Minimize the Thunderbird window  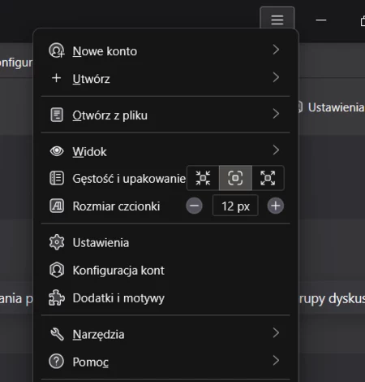(x=321, y=20)
